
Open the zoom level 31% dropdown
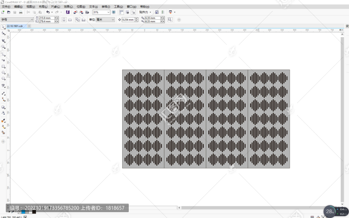pos(109,12)
